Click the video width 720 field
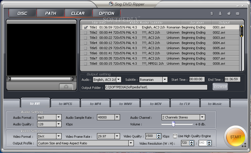Viewport: 251px width, 153px height. [185, 143]
